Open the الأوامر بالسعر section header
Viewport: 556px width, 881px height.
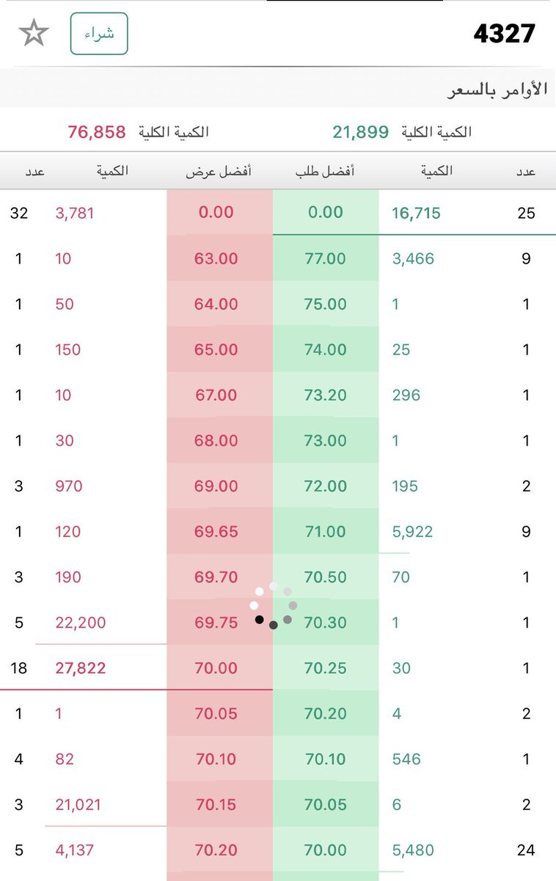[498, 90]
